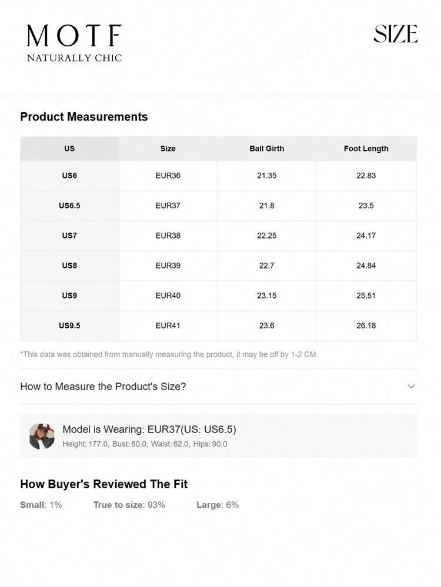Click the US column header
The image size is (441, 587).
click(69, 149)
